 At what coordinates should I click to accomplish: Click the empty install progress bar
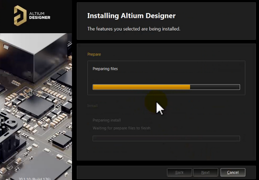(166, 138)
